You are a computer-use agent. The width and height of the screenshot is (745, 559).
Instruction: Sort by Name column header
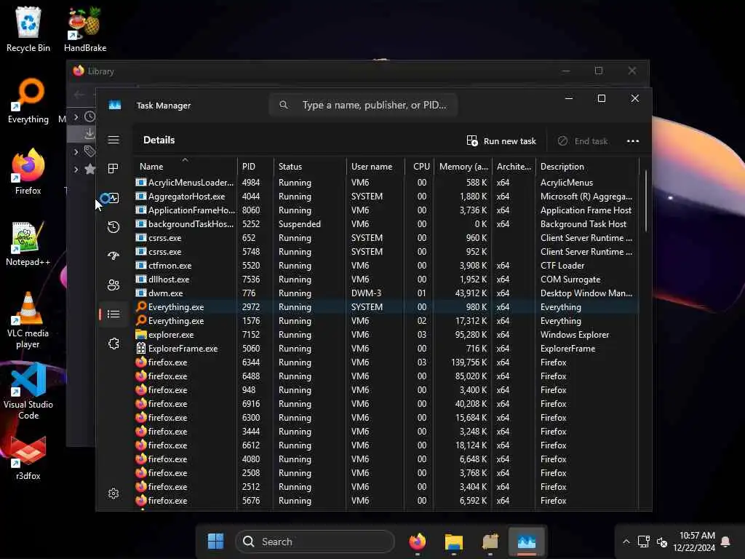[x=185, y=167]
